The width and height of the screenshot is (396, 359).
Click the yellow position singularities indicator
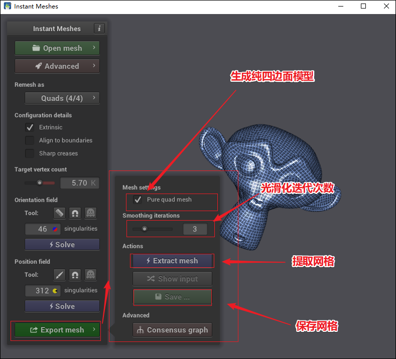point(55,291)
